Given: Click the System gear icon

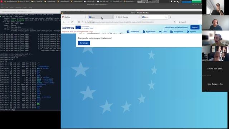Looking at the screenshot, I should pos(188,32).
